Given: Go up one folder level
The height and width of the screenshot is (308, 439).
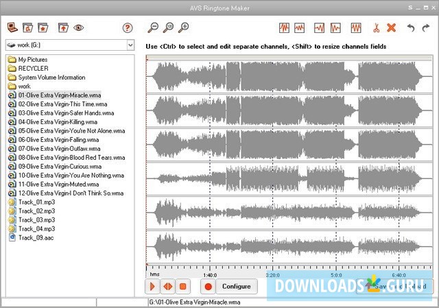Looking at the screenshot, I should pos(63,27).
